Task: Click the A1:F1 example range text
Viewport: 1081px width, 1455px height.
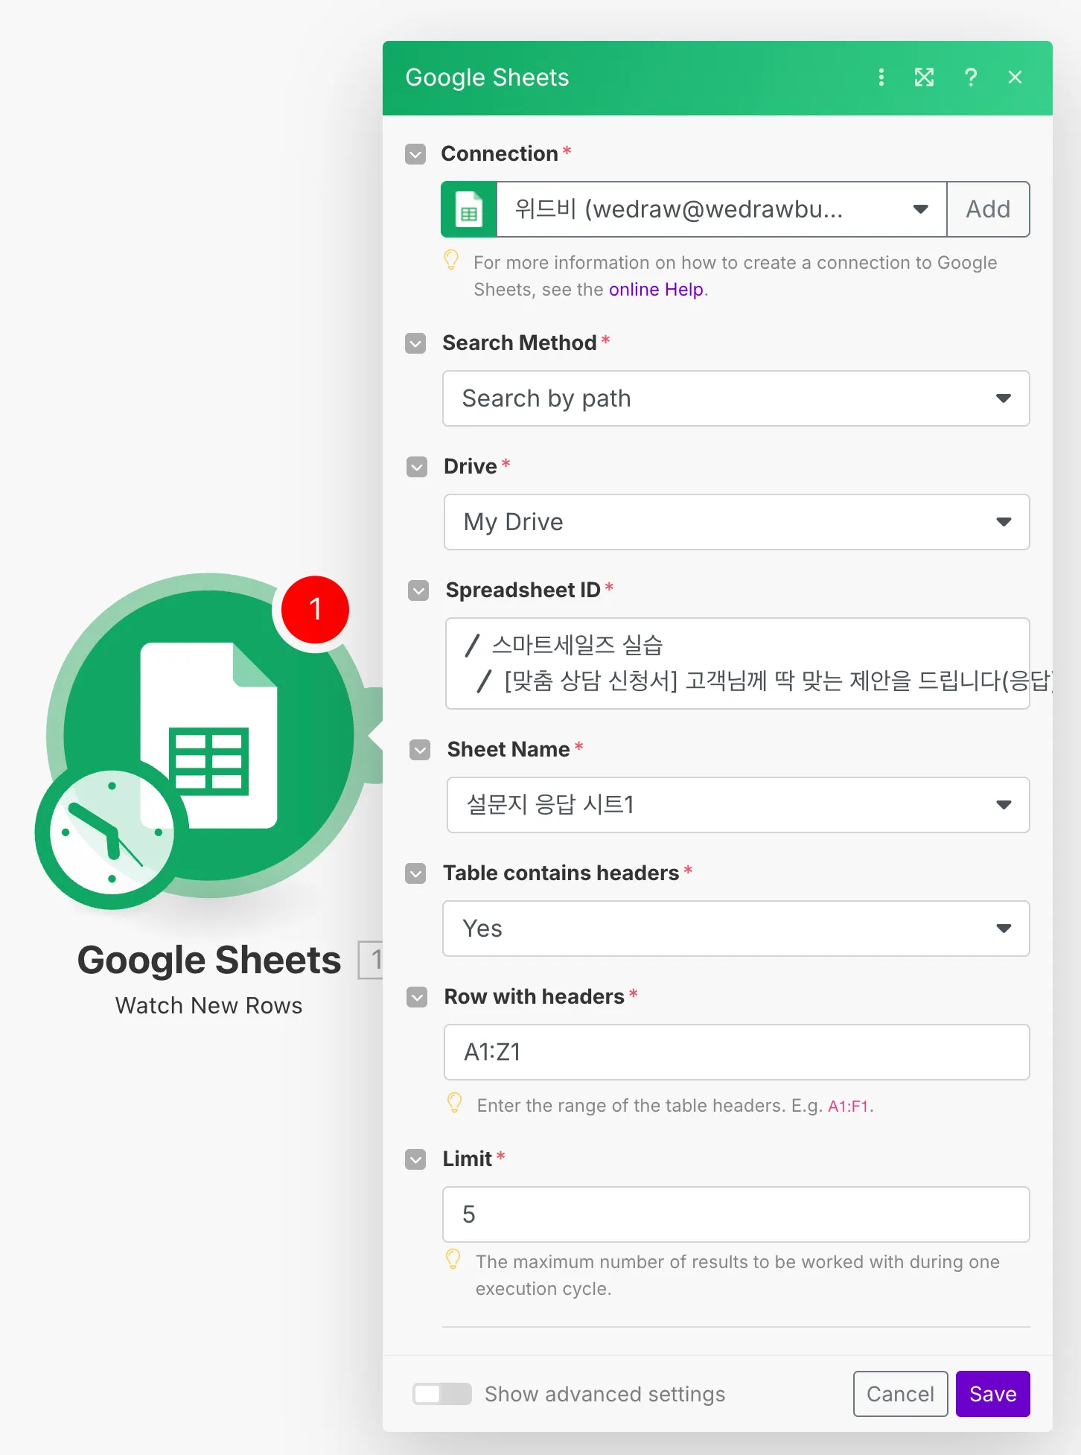Action: (848, 1107)
